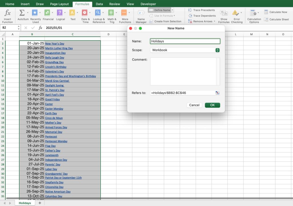293x206 pixels.
Task: Open Lookup & Reference functions
Action: click(x=98, y=13)
